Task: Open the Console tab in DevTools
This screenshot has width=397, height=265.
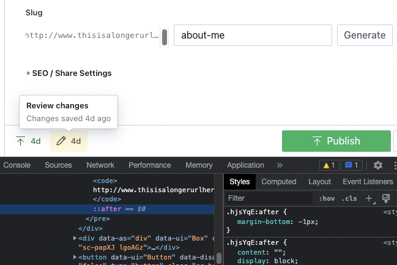Action: [x=17, y=165]
